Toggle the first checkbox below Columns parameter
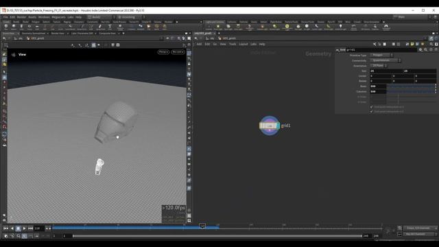439x247 pixels. click(x=372, y=107)
